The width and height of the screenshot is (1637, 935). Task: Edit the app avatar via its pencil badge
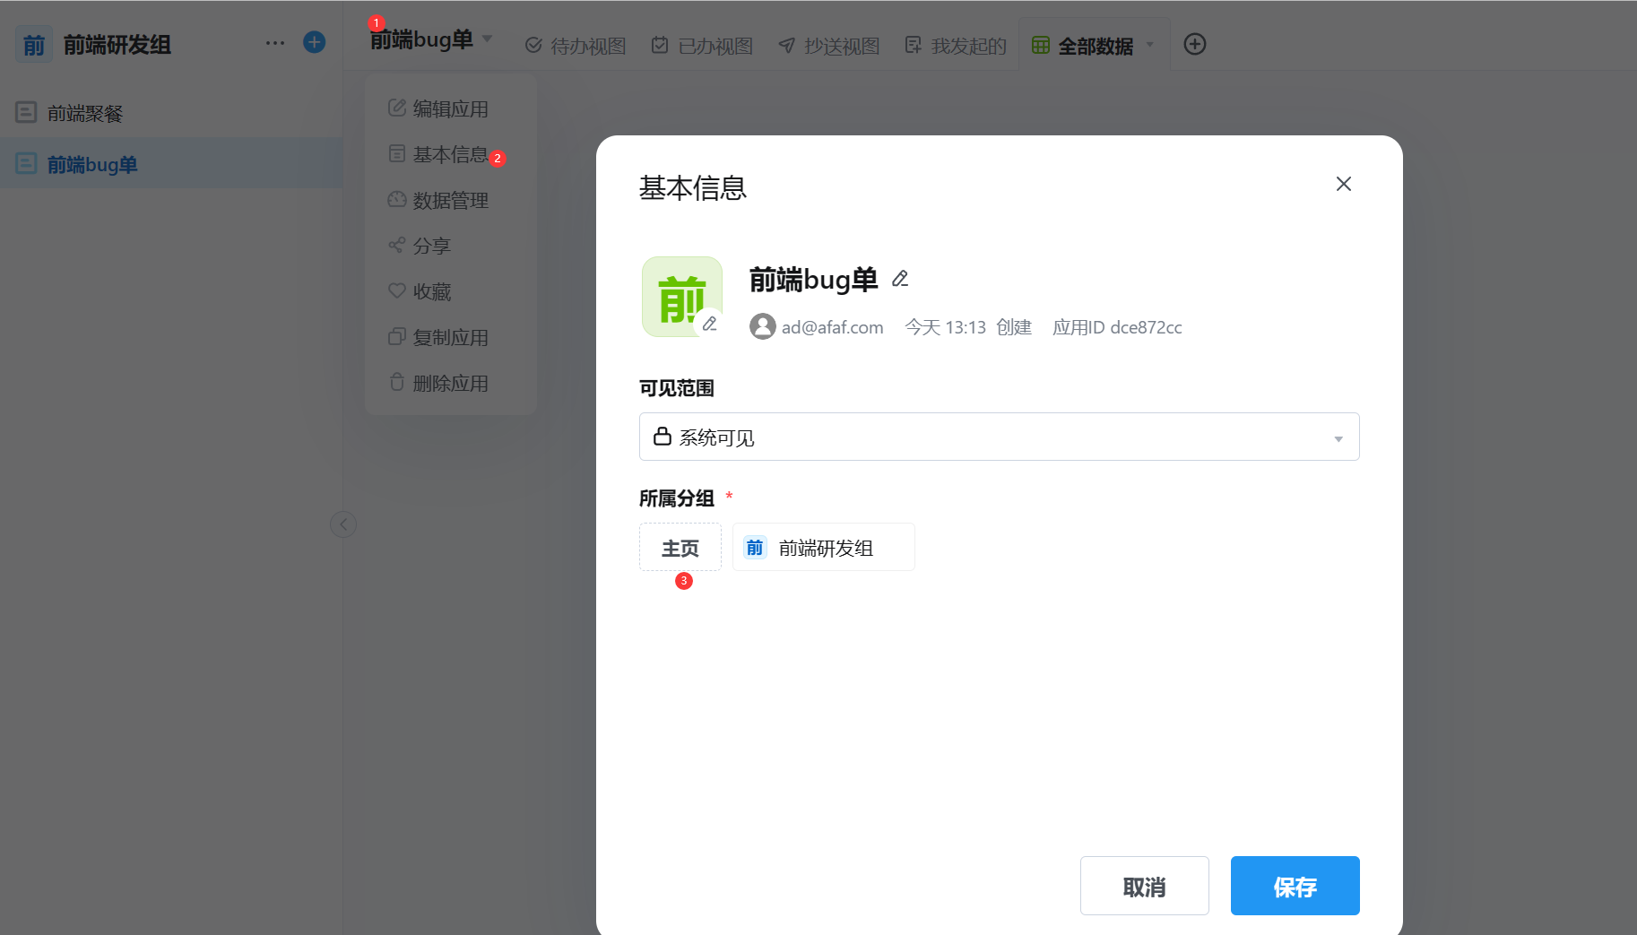(711, 324)
